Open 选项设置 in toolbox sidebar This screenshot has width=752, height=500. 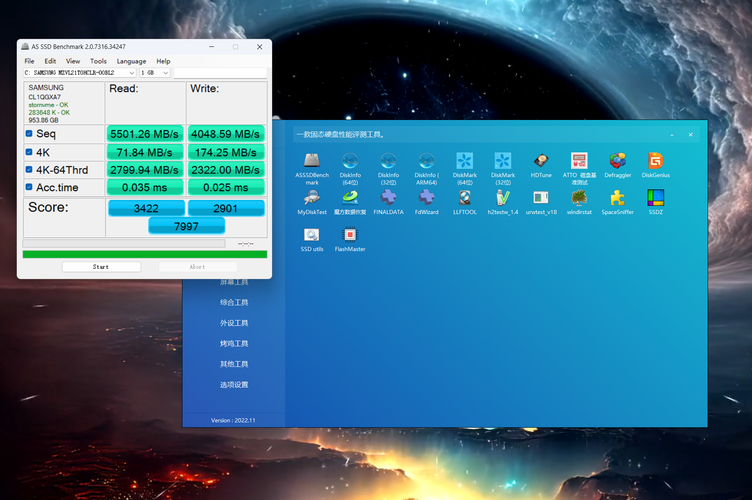point(234,385)
